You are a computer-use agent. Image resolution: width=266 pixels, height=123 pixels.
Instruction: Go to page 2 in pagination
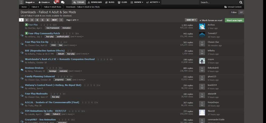[x=26, y=20]
